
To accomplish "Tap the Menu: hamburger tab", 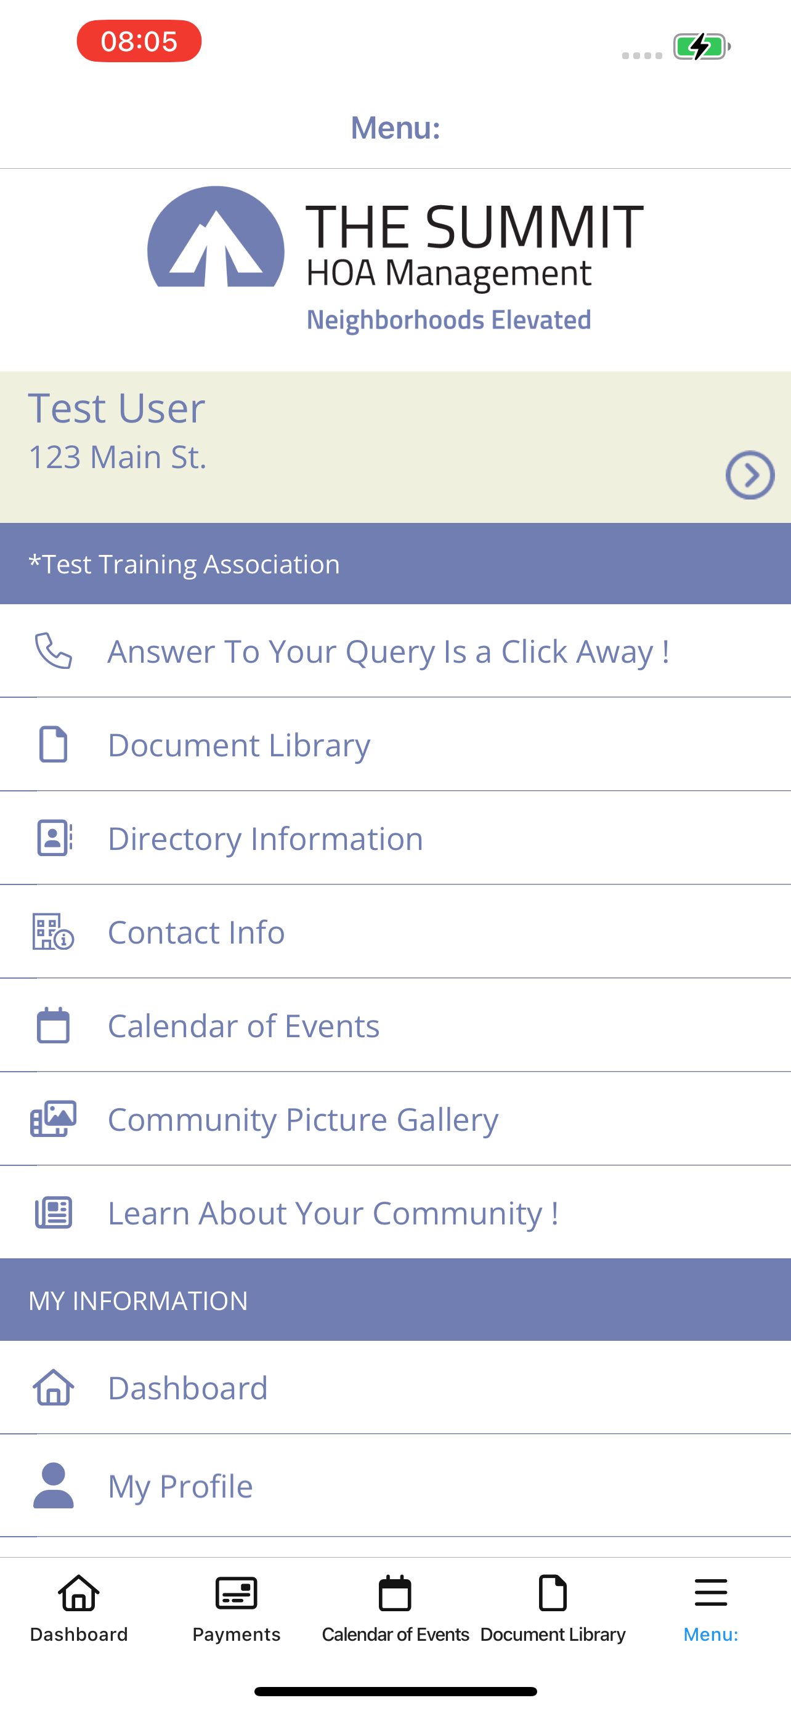I will tap(711, 1608).
